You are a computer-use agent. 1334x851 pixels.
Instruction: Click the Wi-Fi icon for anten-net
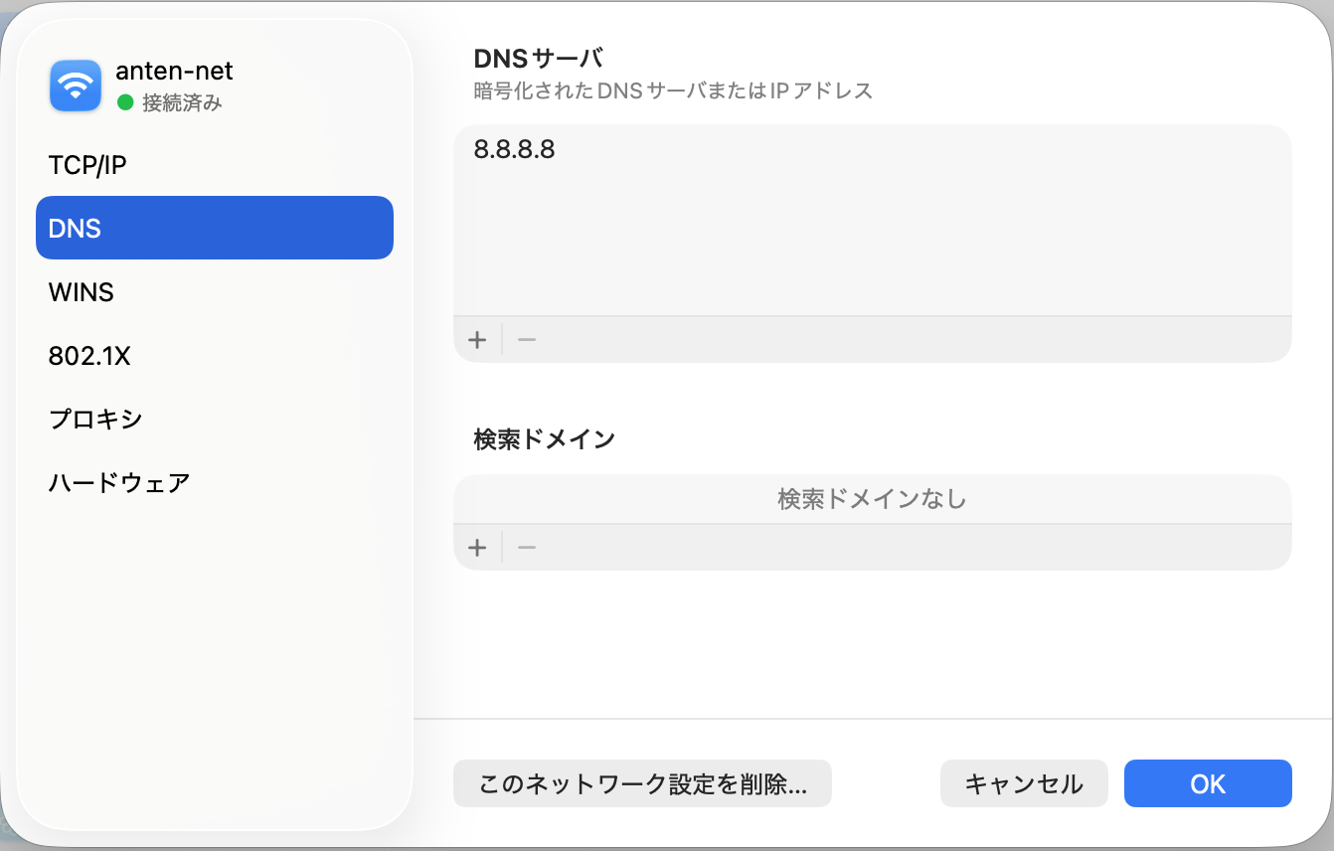coord(76,85)
